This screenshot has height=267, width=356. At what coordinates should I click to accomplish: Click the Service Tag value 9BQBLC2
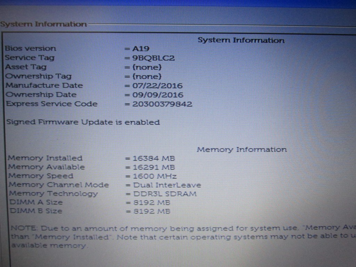click(x=153, y=58)
